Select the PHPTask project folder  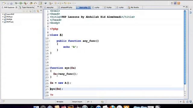coord(9,22)
